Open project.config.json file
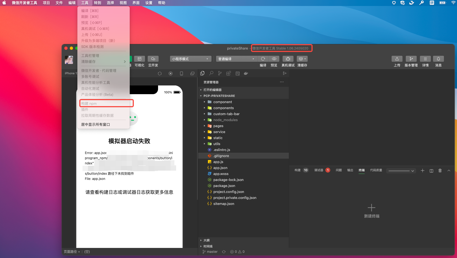The image size is (457, 258). tap(243, 192)
